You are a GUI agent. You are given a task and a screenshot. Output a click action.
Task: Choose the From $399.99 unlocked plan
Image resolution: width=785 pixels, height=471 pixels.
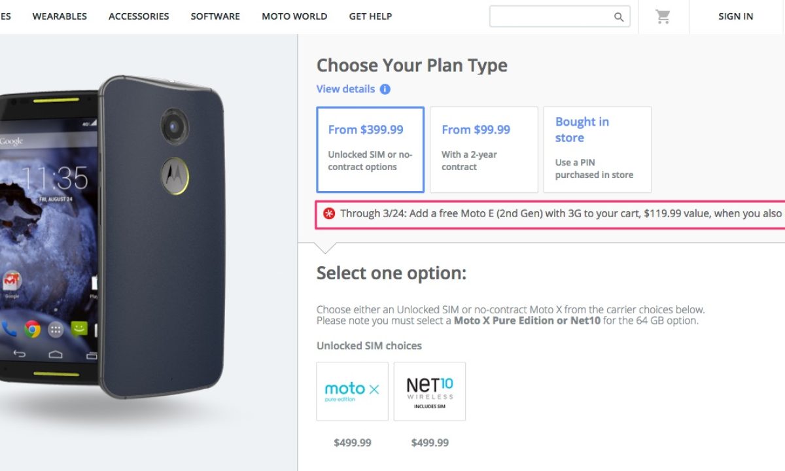click(370, 150)
